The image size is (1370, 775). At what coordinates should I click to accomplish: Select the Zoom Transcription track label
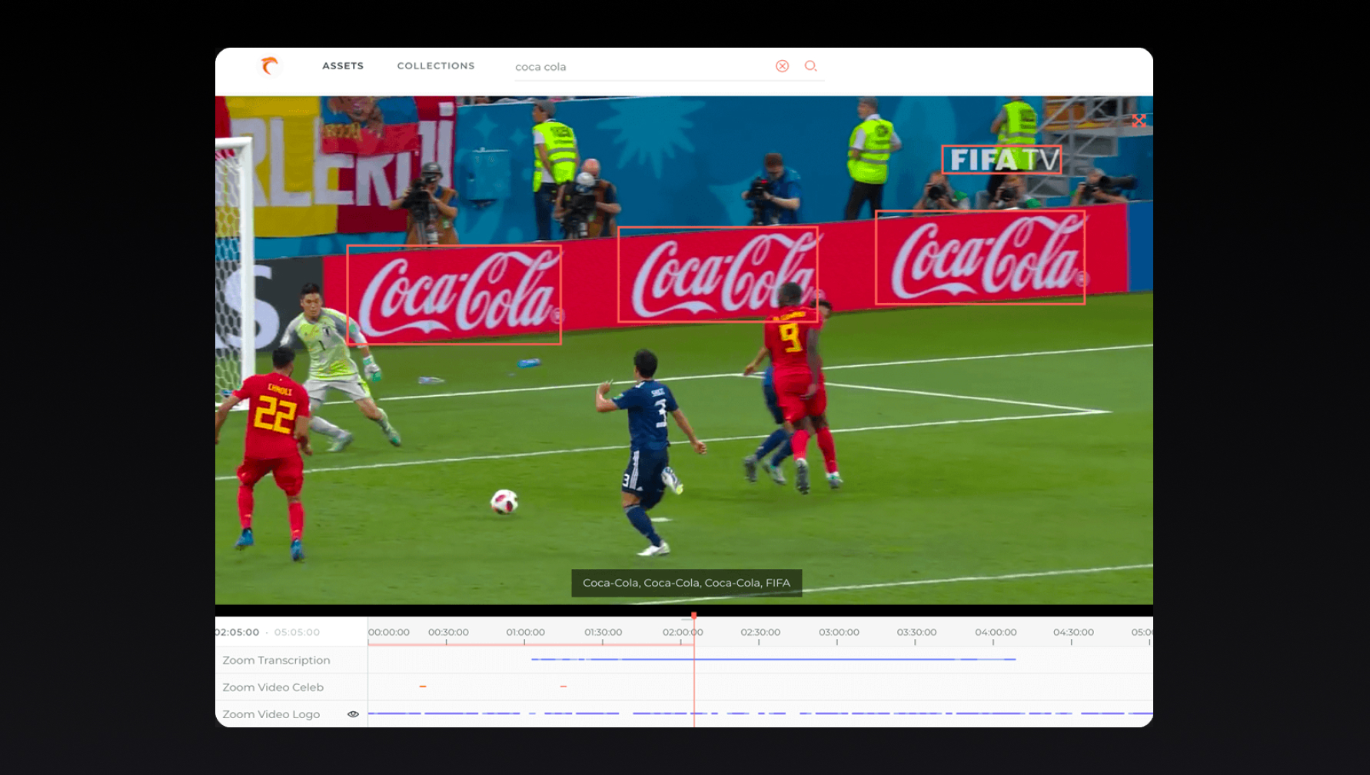click(276, 660)
